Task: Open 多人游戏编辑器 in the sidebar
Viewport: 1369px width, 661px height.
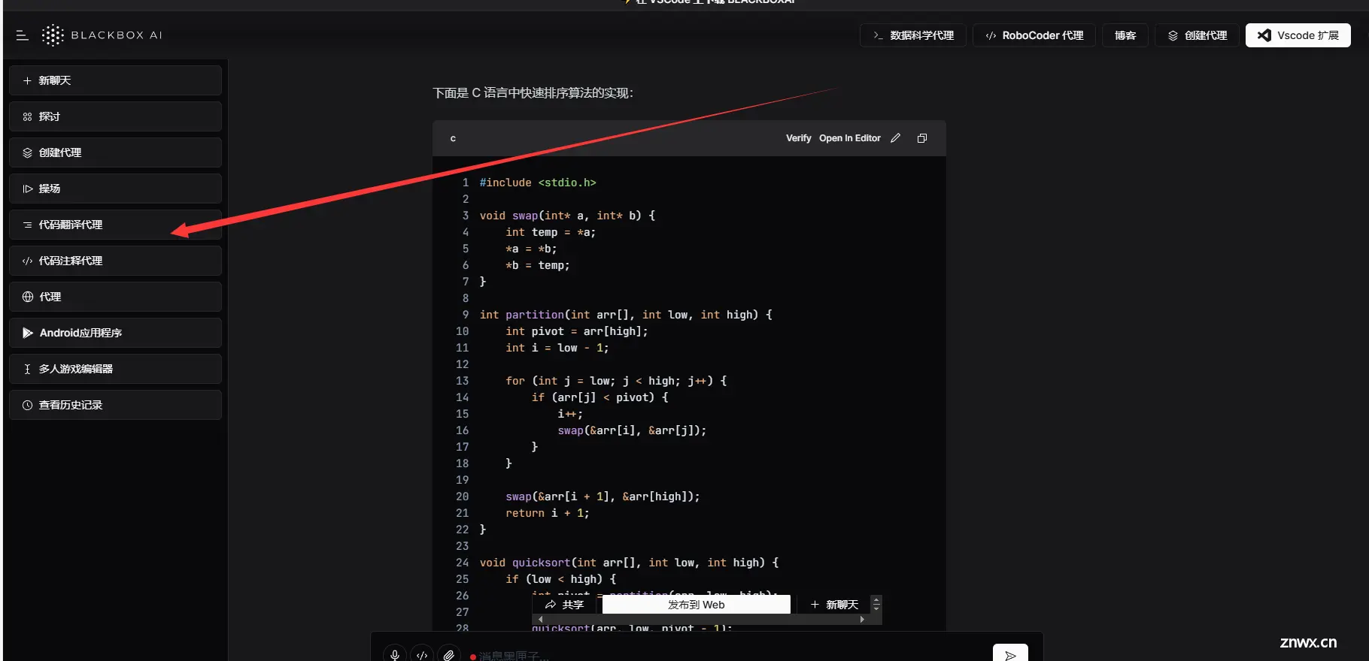Action: click(115, 369)
